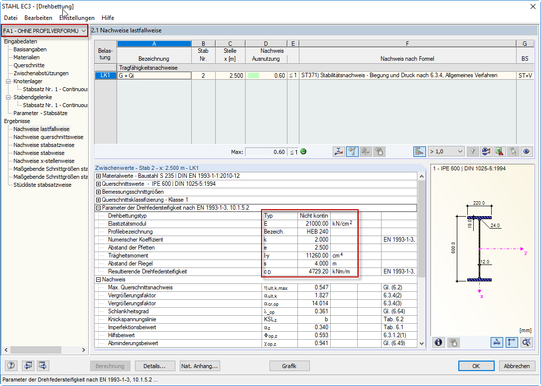541x386 pixels.
Task: Go to previous table window icon
Action: tap(28, 365)
